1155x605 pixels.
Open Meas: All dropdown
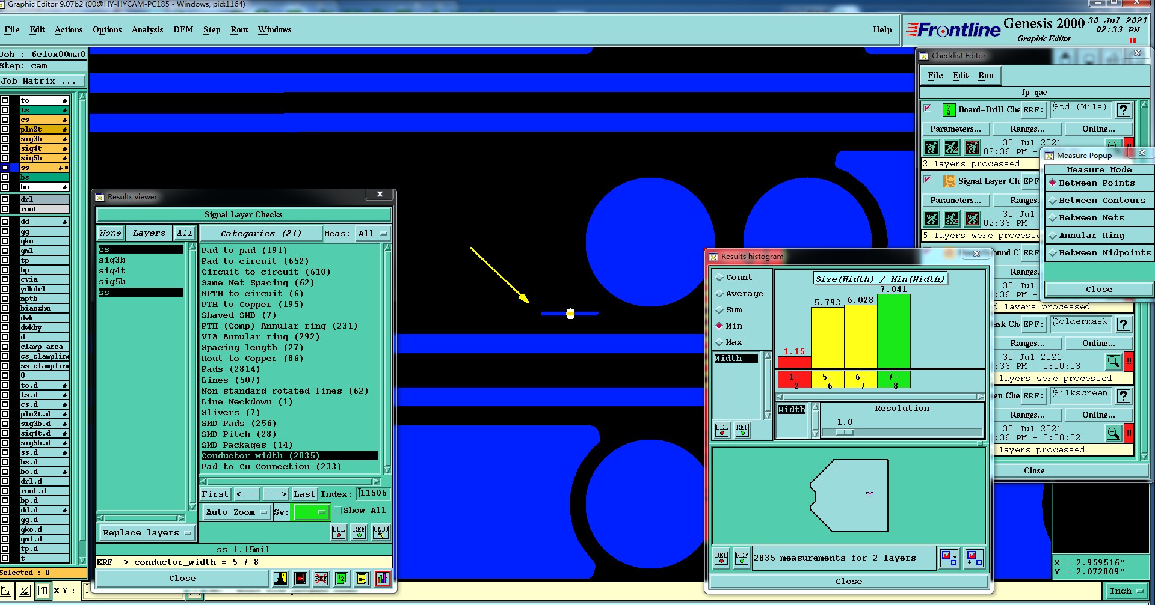(x=373, y=234)
